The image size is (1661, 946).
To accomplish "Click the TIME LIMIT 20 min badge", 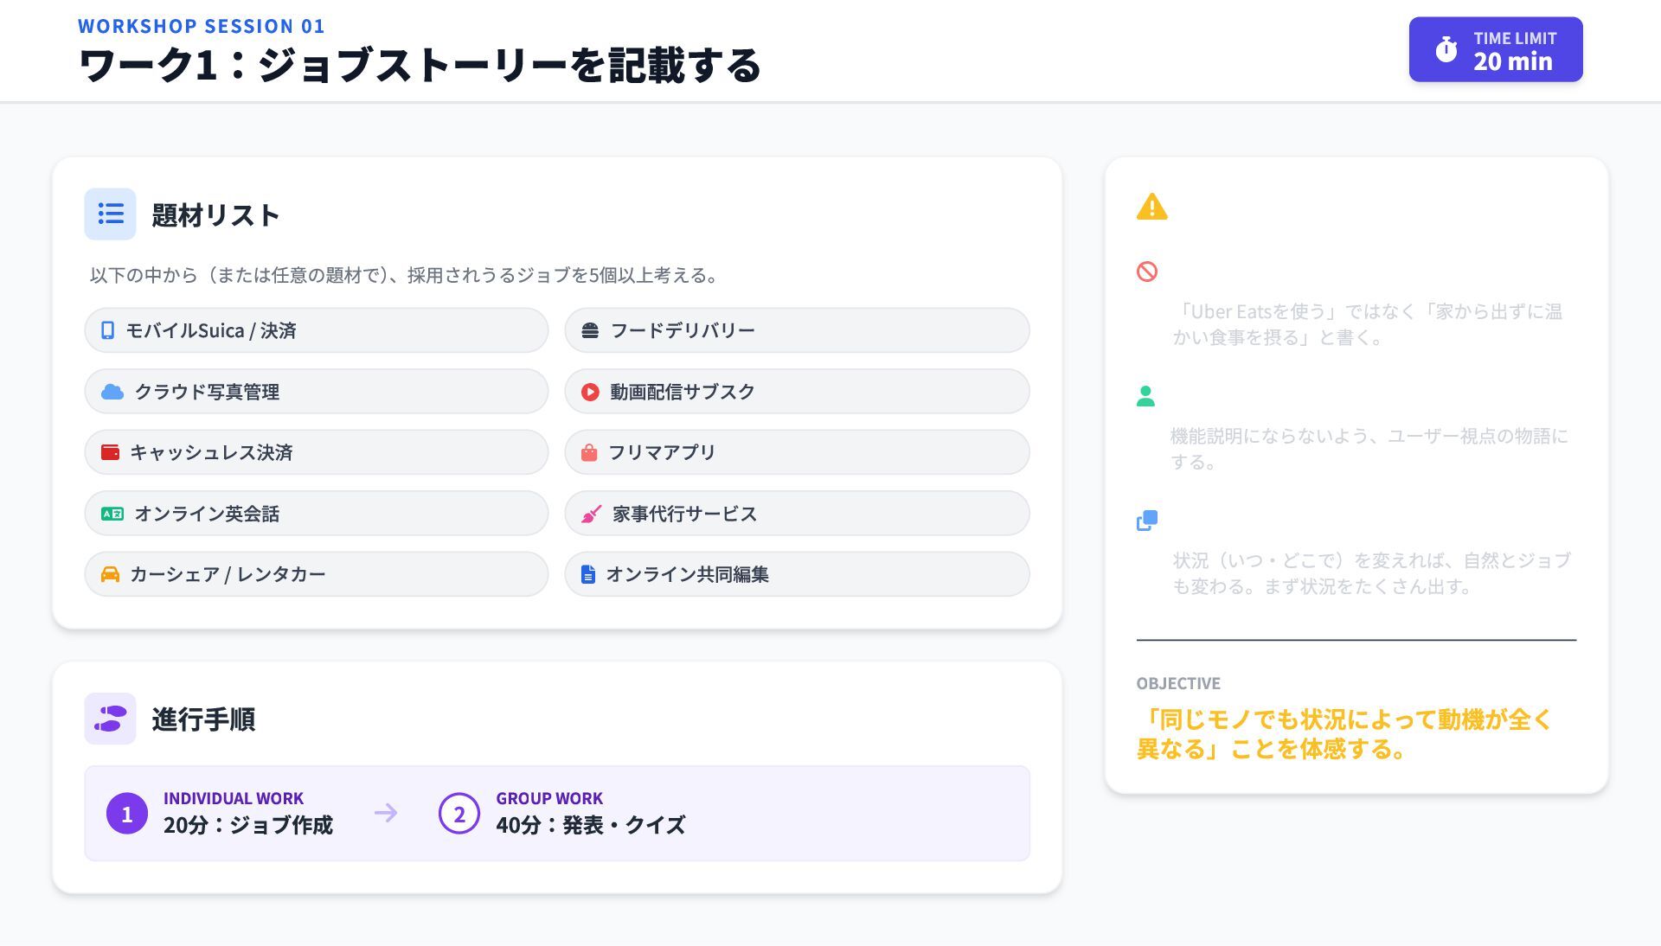I will click(x=1495, y=49).
